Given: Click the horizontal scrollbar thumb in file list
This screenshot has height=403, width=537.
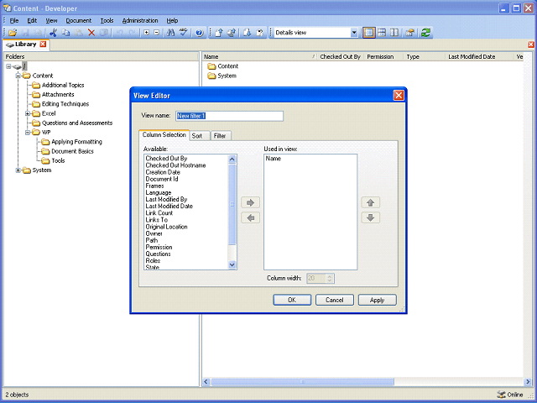Looking at the screenshot, I should [302, 382].
